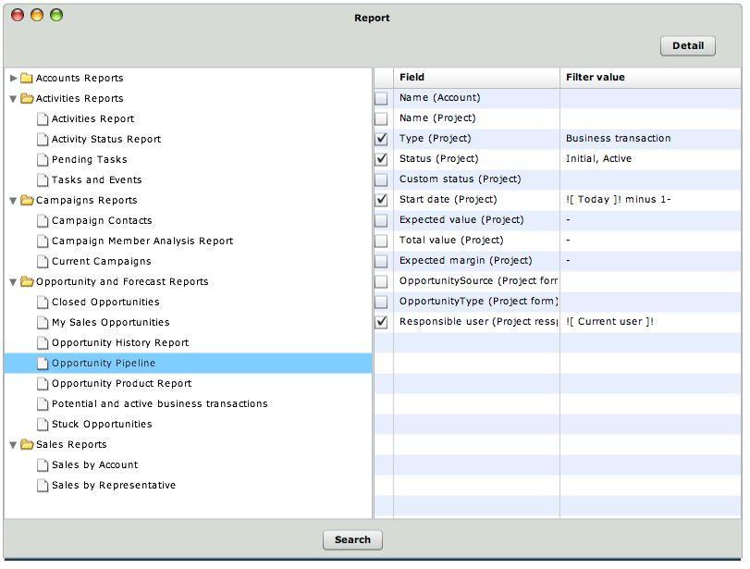Open the Detail view button
Viewport: 750px width, 569px height.
pos(688,46)
